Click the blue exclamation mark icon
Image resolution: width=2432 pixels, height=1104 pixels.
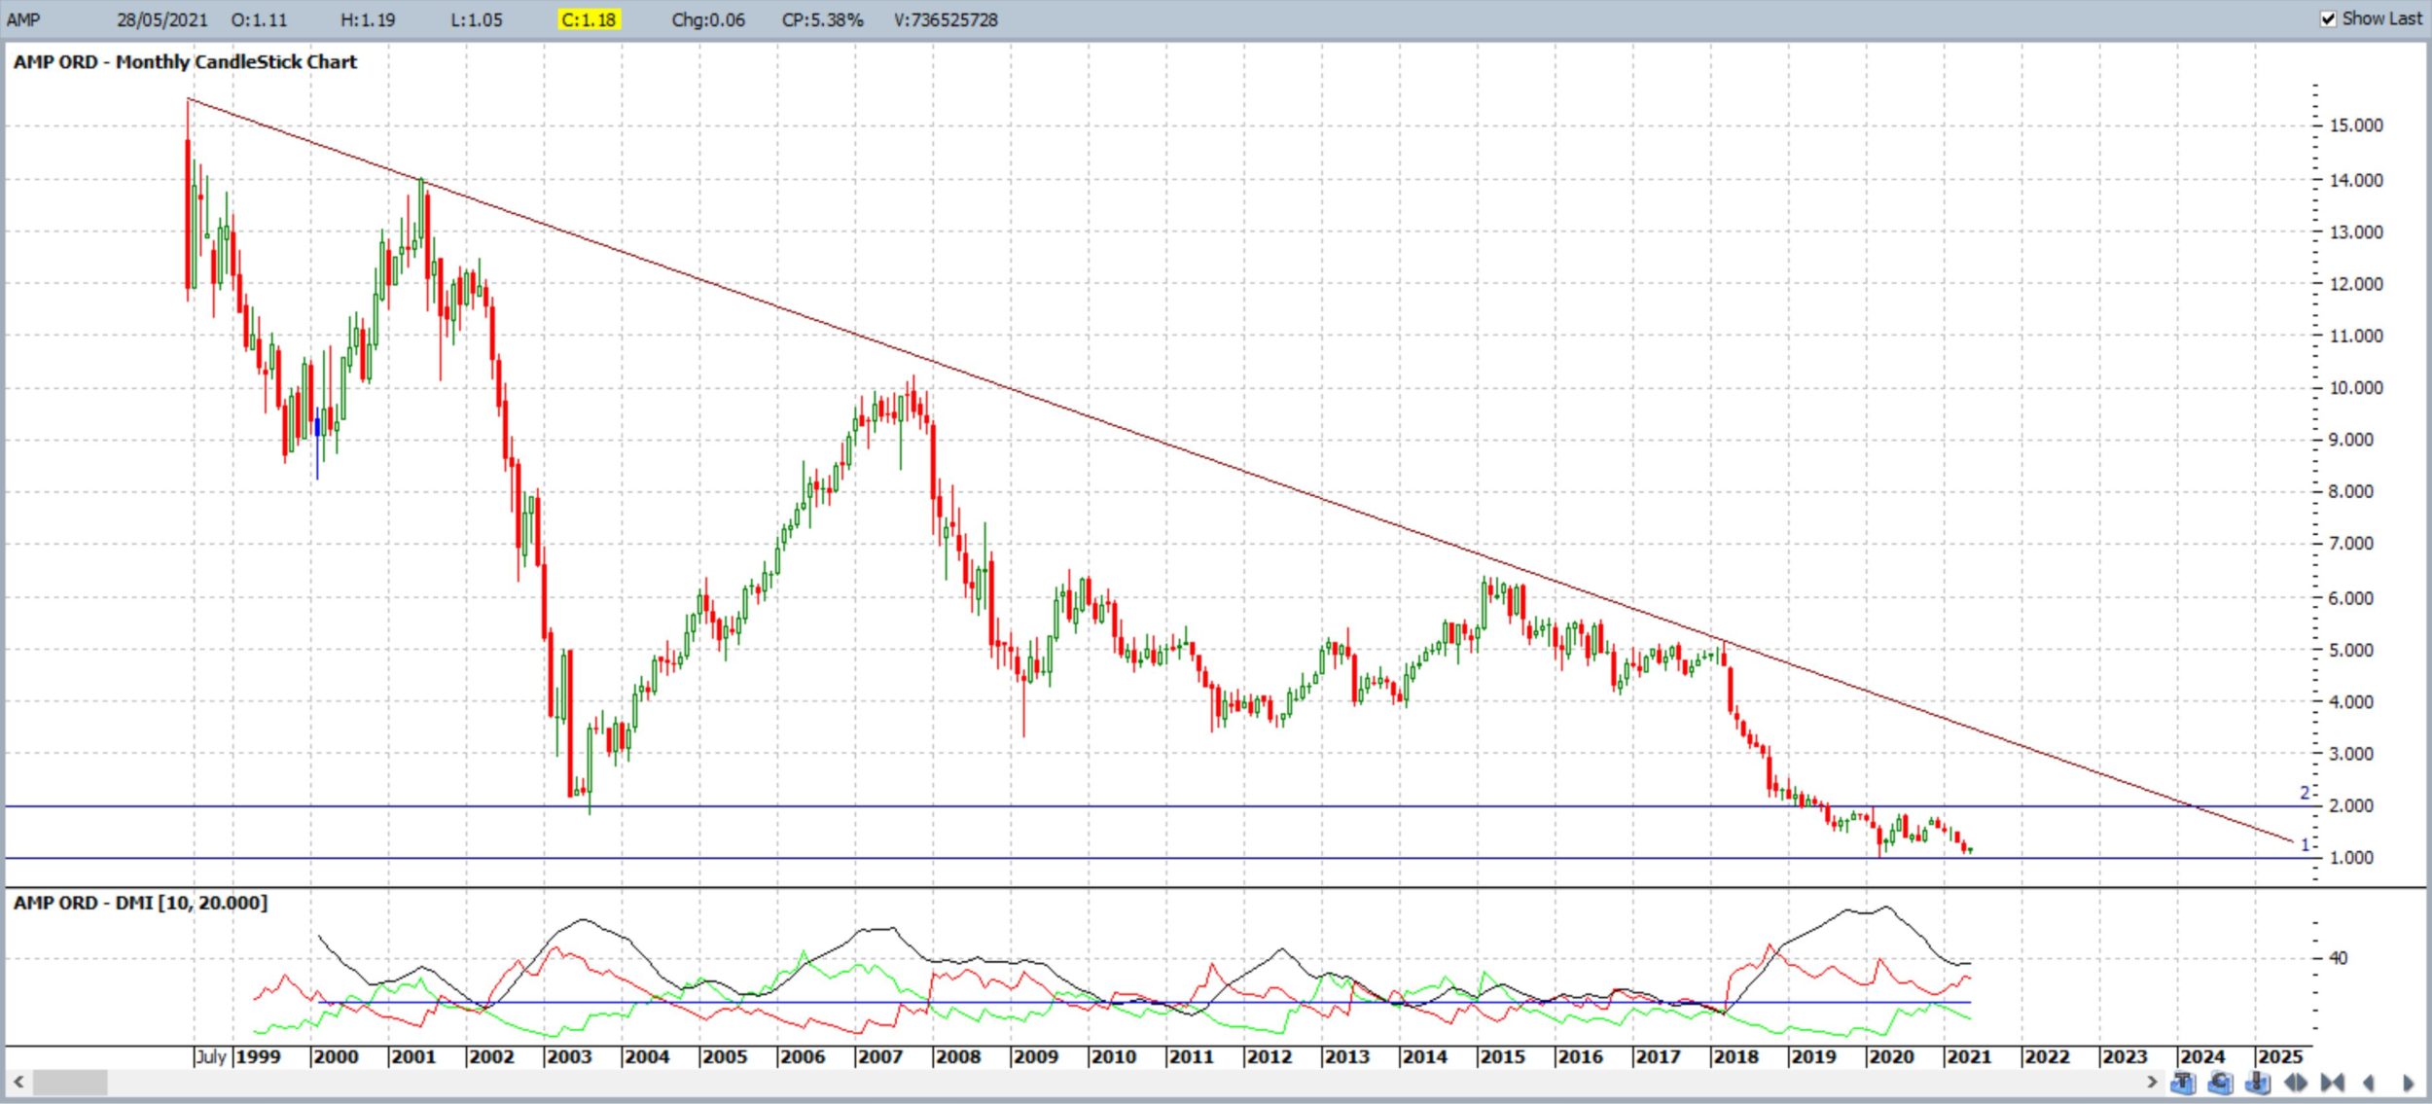[x=2258, y=1083]
